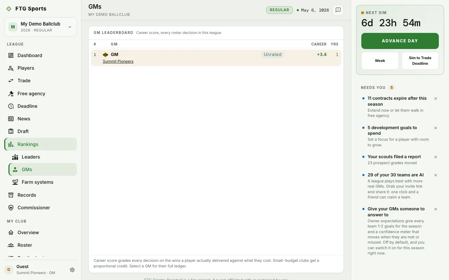This screenshot has width=449, height=280.
Task: Go to the Free agency page
Action: coord(41,93)
